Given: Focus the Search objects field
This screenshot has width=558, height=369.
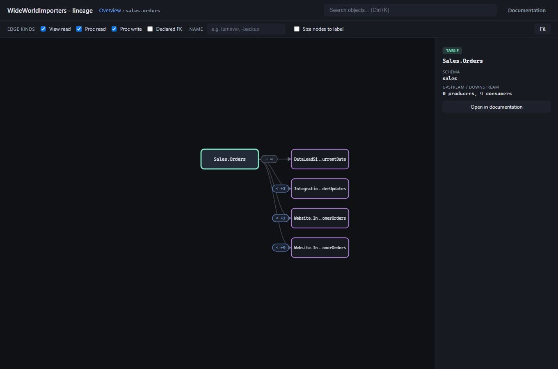Looking at the screenshot, I should click(x=410, y=10).
